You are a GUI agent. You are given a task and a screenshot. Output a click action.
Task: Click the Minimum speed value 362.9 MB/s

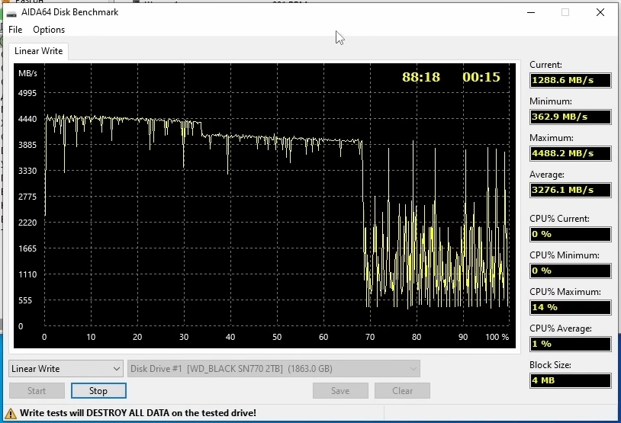(x=571, y=117)
